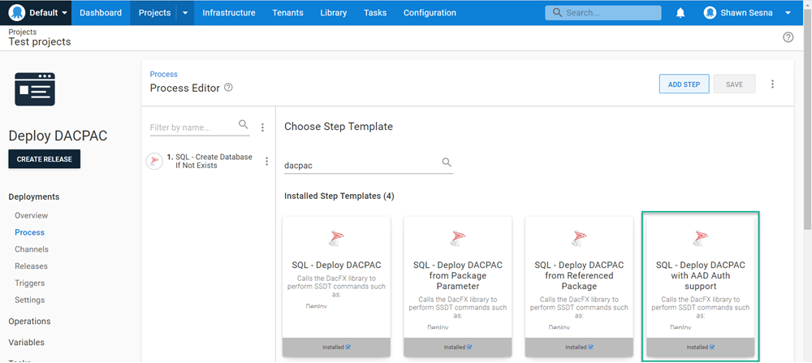
Task: Open the step list overflow menu
Action: 262,127
